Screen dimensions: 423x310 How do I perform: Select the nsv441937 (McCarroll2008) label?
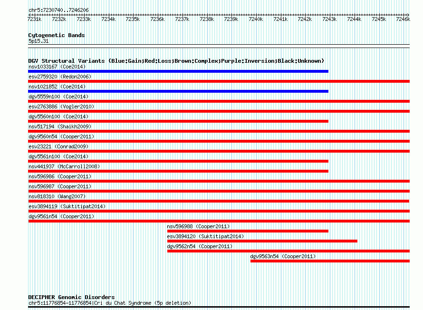pyautogui.click(x=64, y=166)
